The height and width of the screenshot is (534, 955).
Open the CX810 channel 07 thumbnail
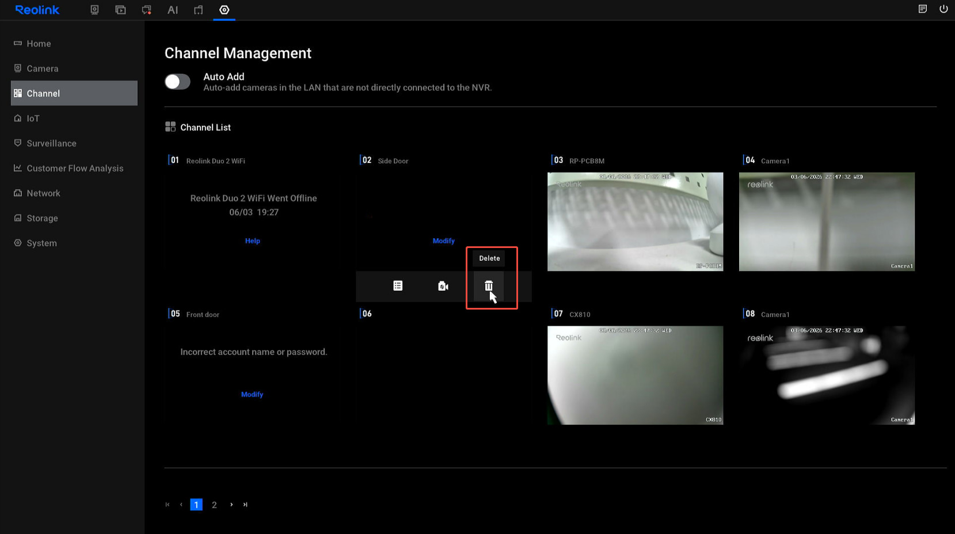[635, 375]
